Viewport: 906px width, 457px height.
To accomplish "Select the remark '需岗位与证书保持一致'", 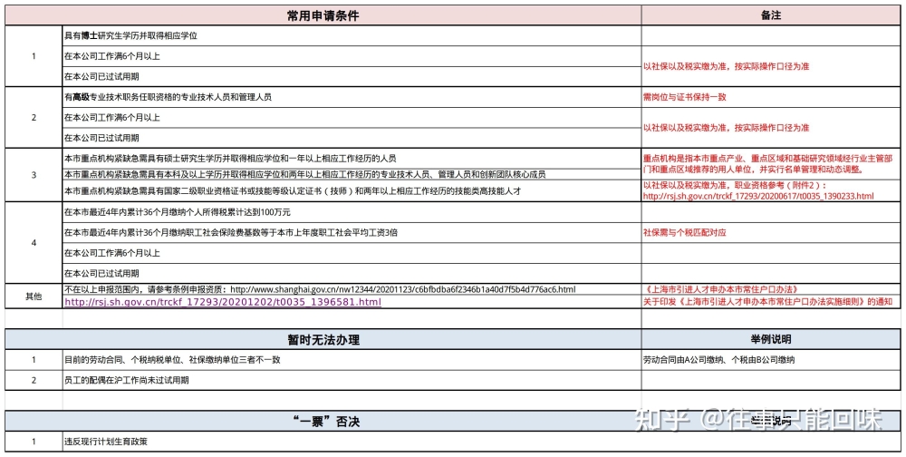I will [685, 97].
